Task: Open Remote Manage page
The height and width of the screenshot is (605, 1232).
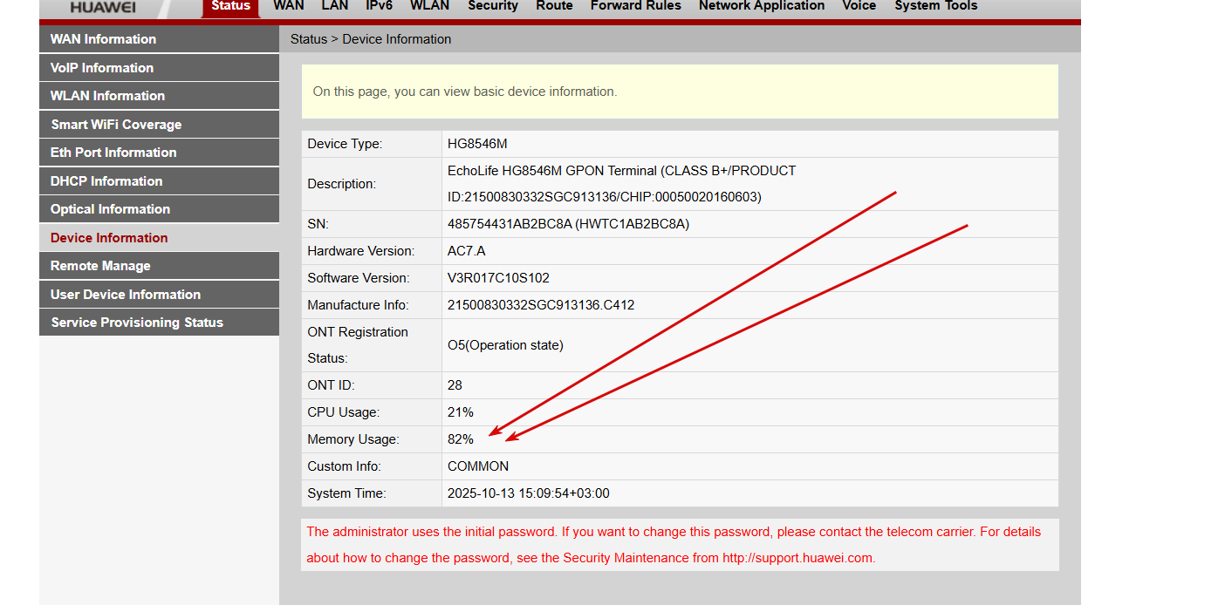Action: [159, 266]
